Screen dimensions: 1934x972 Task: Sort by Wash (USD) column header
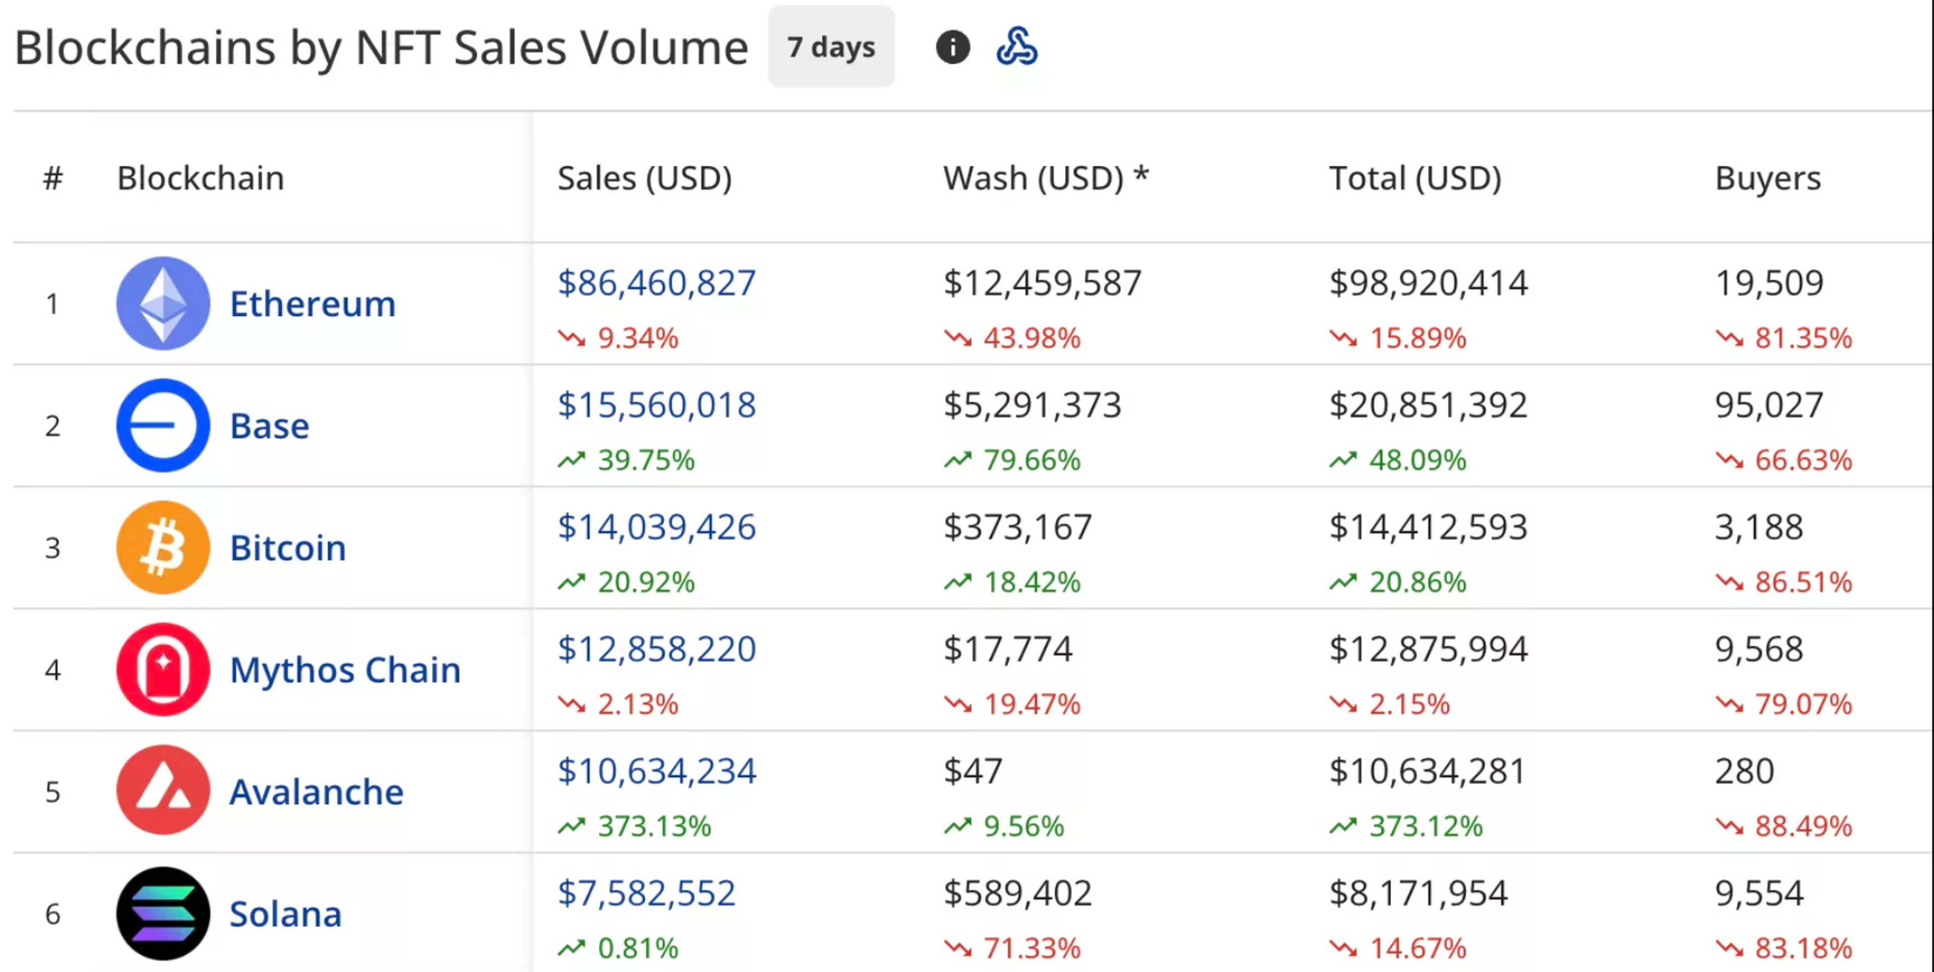coord(1045,179)
